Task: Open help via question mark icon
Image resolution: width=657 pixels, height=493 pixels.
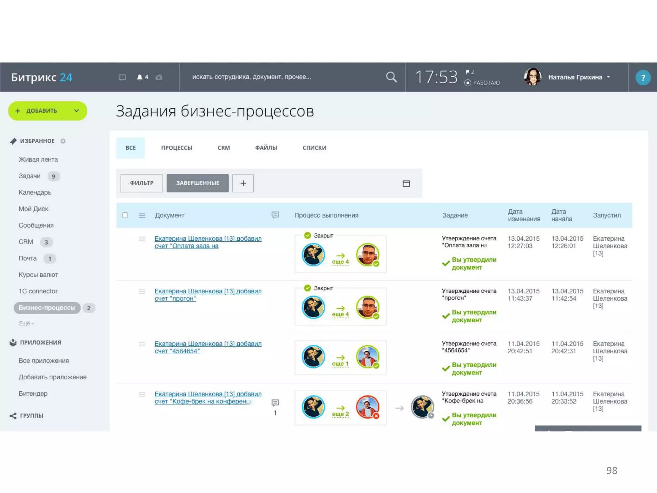Action: [x=643, y=78]
